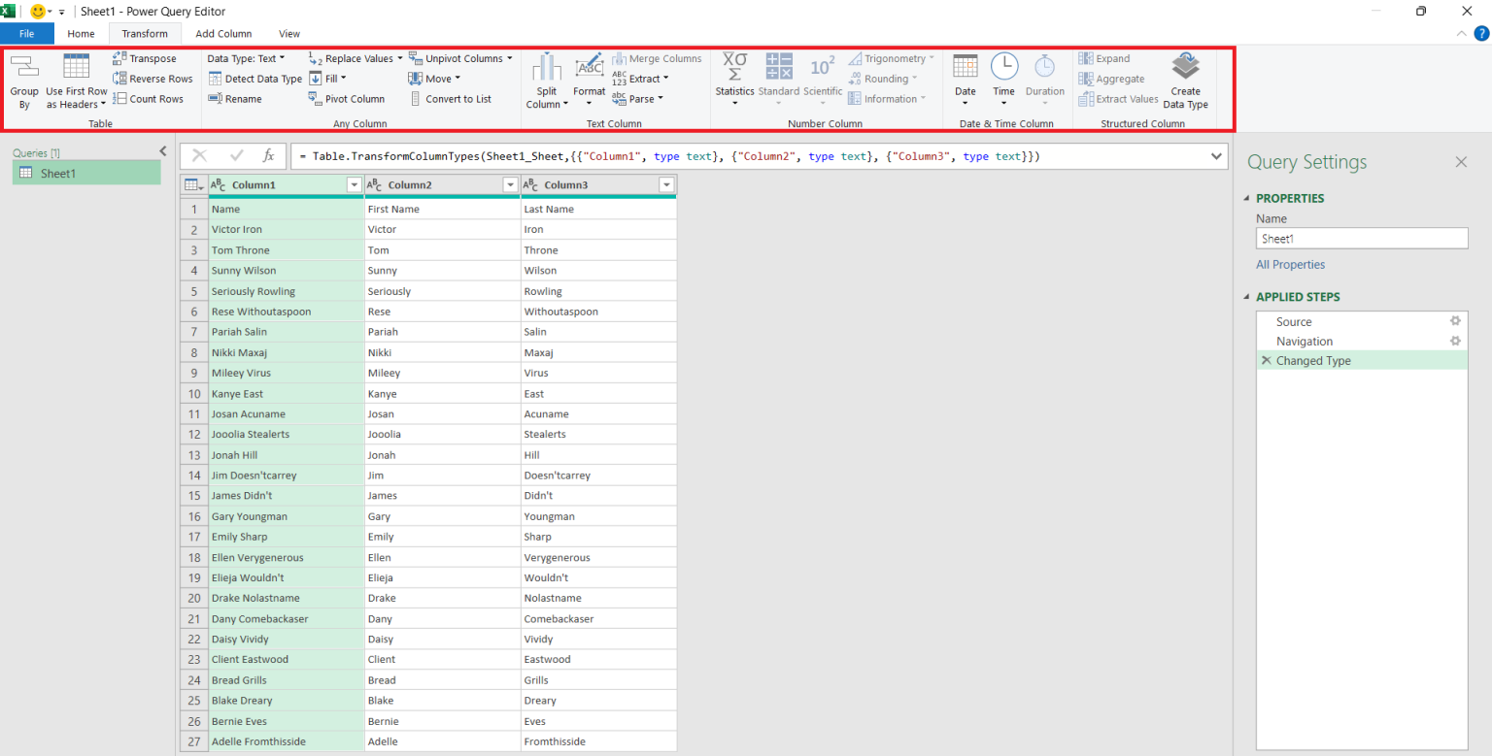
Task: Delete the Changed Type step
Action: [x=1266, y=361]
